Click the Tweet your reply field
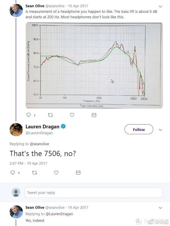This screenshot has height=226, width=170. click(x=93, y=193)
